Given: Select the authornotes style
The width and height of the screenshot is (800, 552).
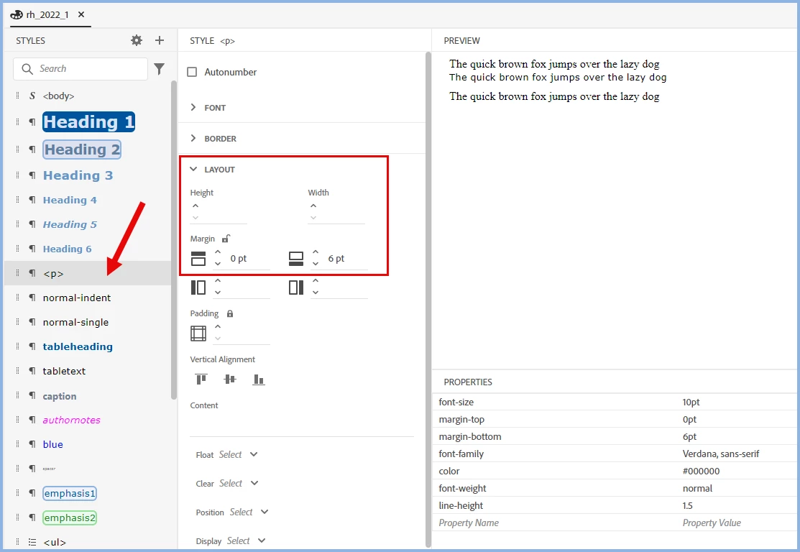Looking at the screenshot, I should 71,420.
